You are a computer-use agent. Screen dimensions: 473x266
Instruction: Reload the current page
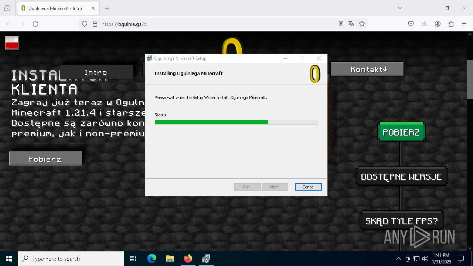(x=35, y=24)
